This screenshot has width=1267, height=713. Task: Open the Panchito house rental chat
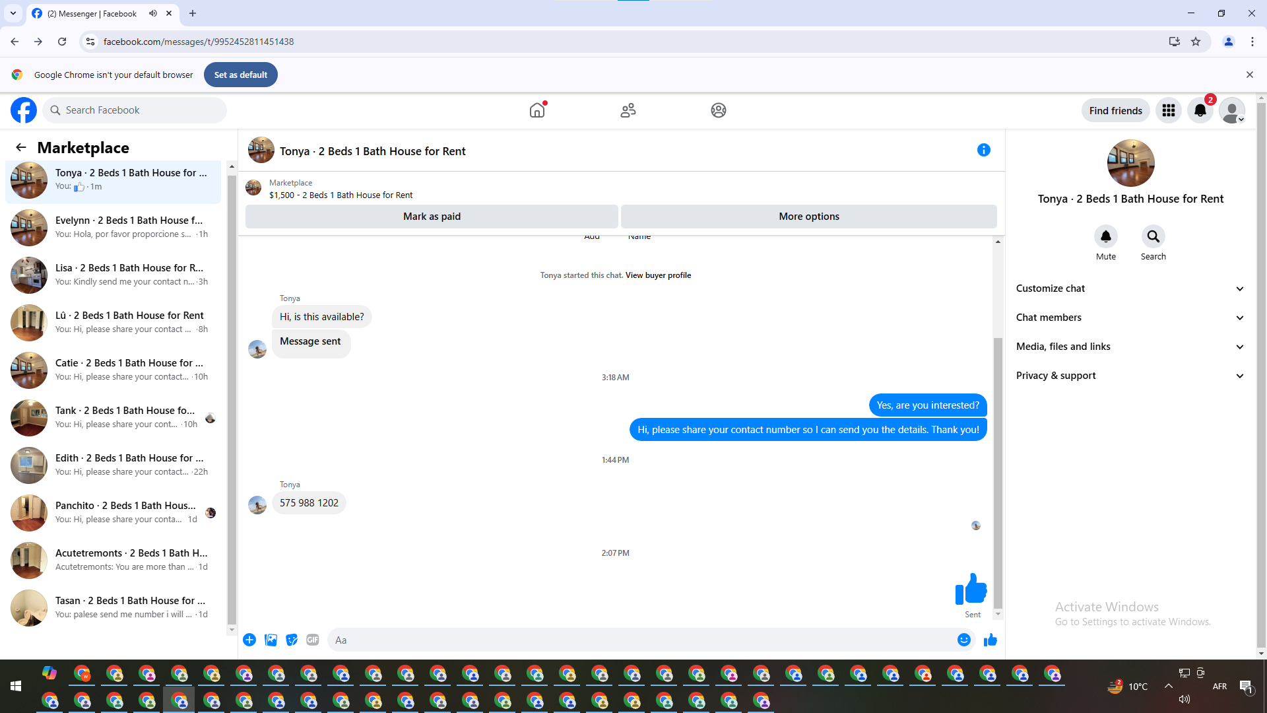(114, 512)
